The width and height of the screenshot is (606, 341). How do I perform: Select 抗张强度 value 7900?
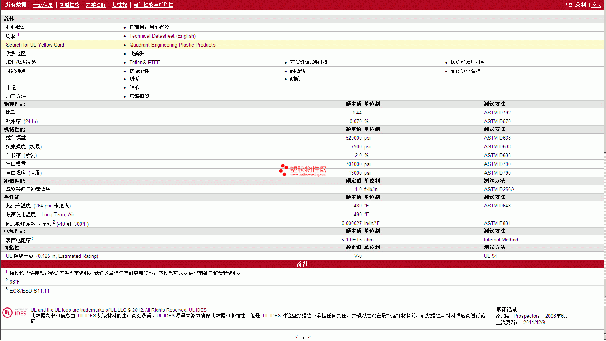click(356, 147)
